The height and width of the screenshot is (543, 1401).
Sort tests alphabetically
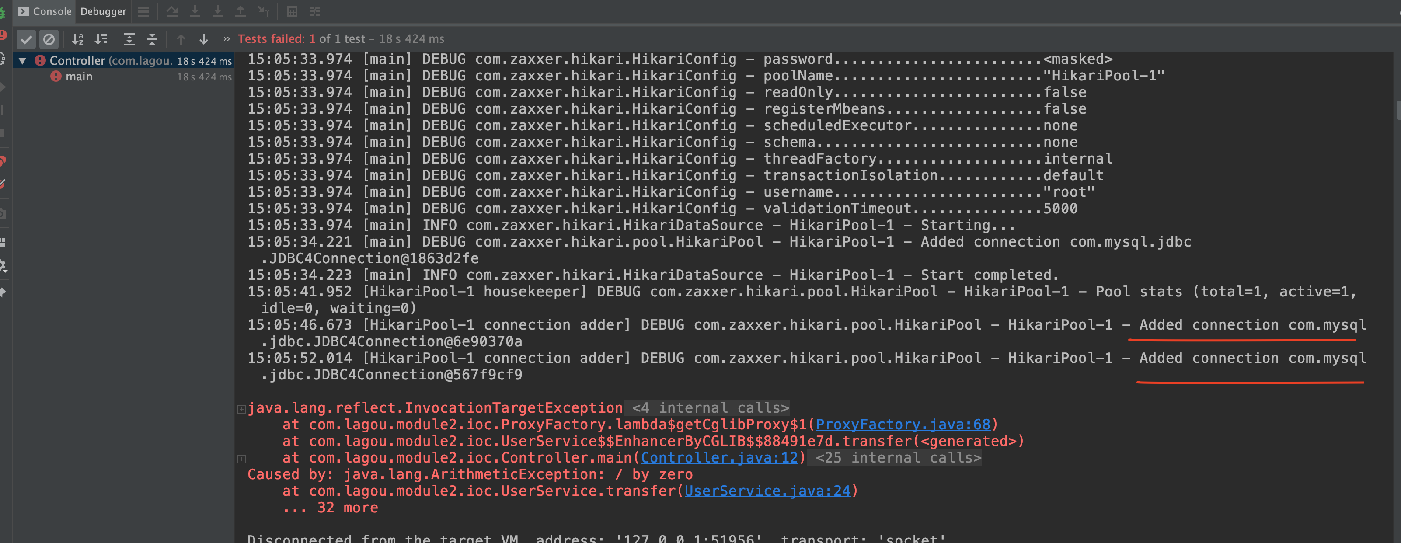coord(78,39)
